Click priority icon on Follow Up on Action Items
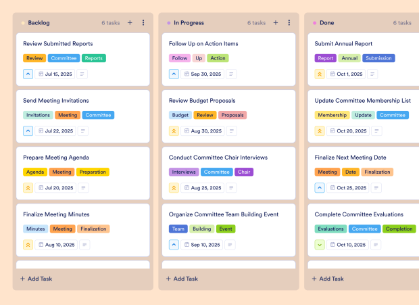 [174, 74]
